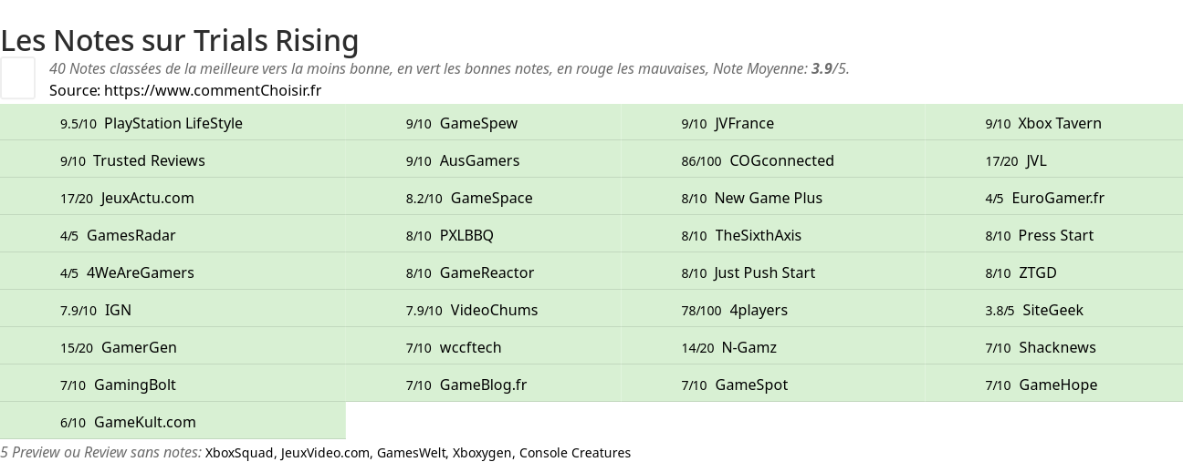
Task: Open the commentChoisir.fr source link
Action: pyautogui.click(x=213, y=90)
